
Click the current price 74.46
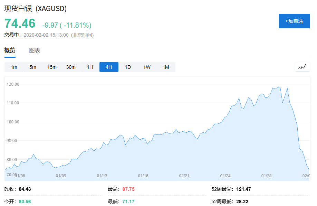click(20, 23)
